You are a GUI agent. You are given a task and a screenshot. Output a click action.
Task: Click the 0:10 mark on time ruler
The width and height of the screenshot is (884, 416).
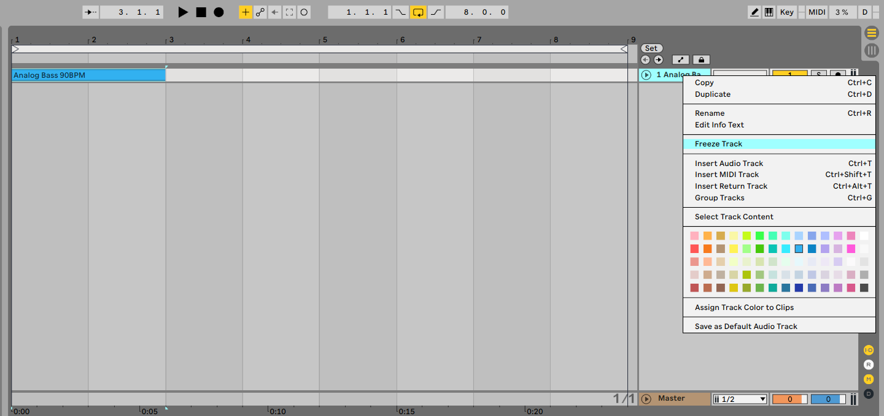277,412
